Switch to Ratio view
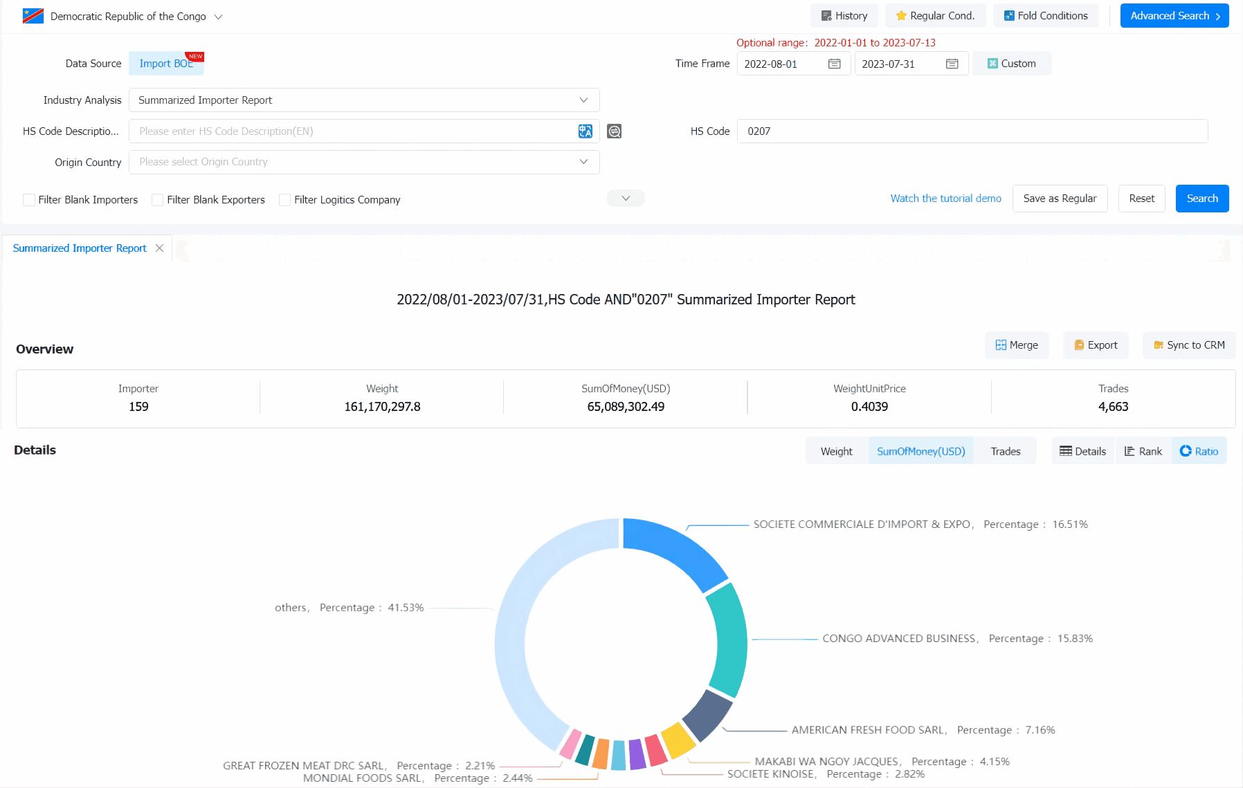This screenshot has height=788, width=1243. [1199, 451]
